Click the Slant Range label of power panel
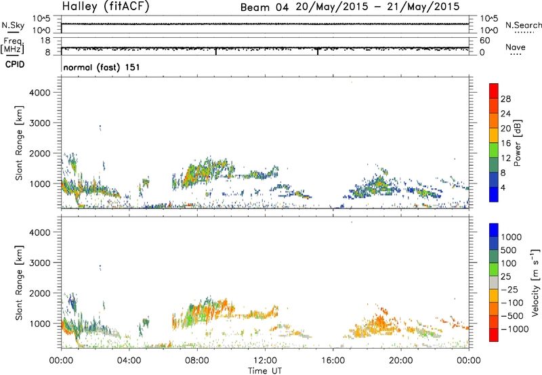The image size is (542, 375). pyautogui.click(x=19, y=144)
